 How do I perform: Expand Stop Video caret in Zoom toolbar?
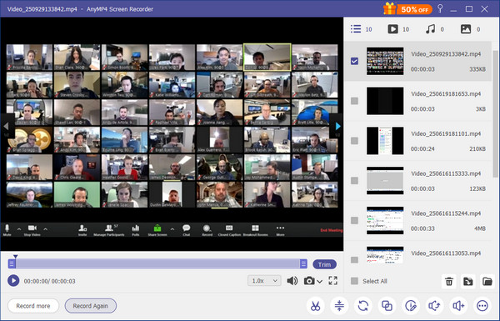click(x=45, y=229)
